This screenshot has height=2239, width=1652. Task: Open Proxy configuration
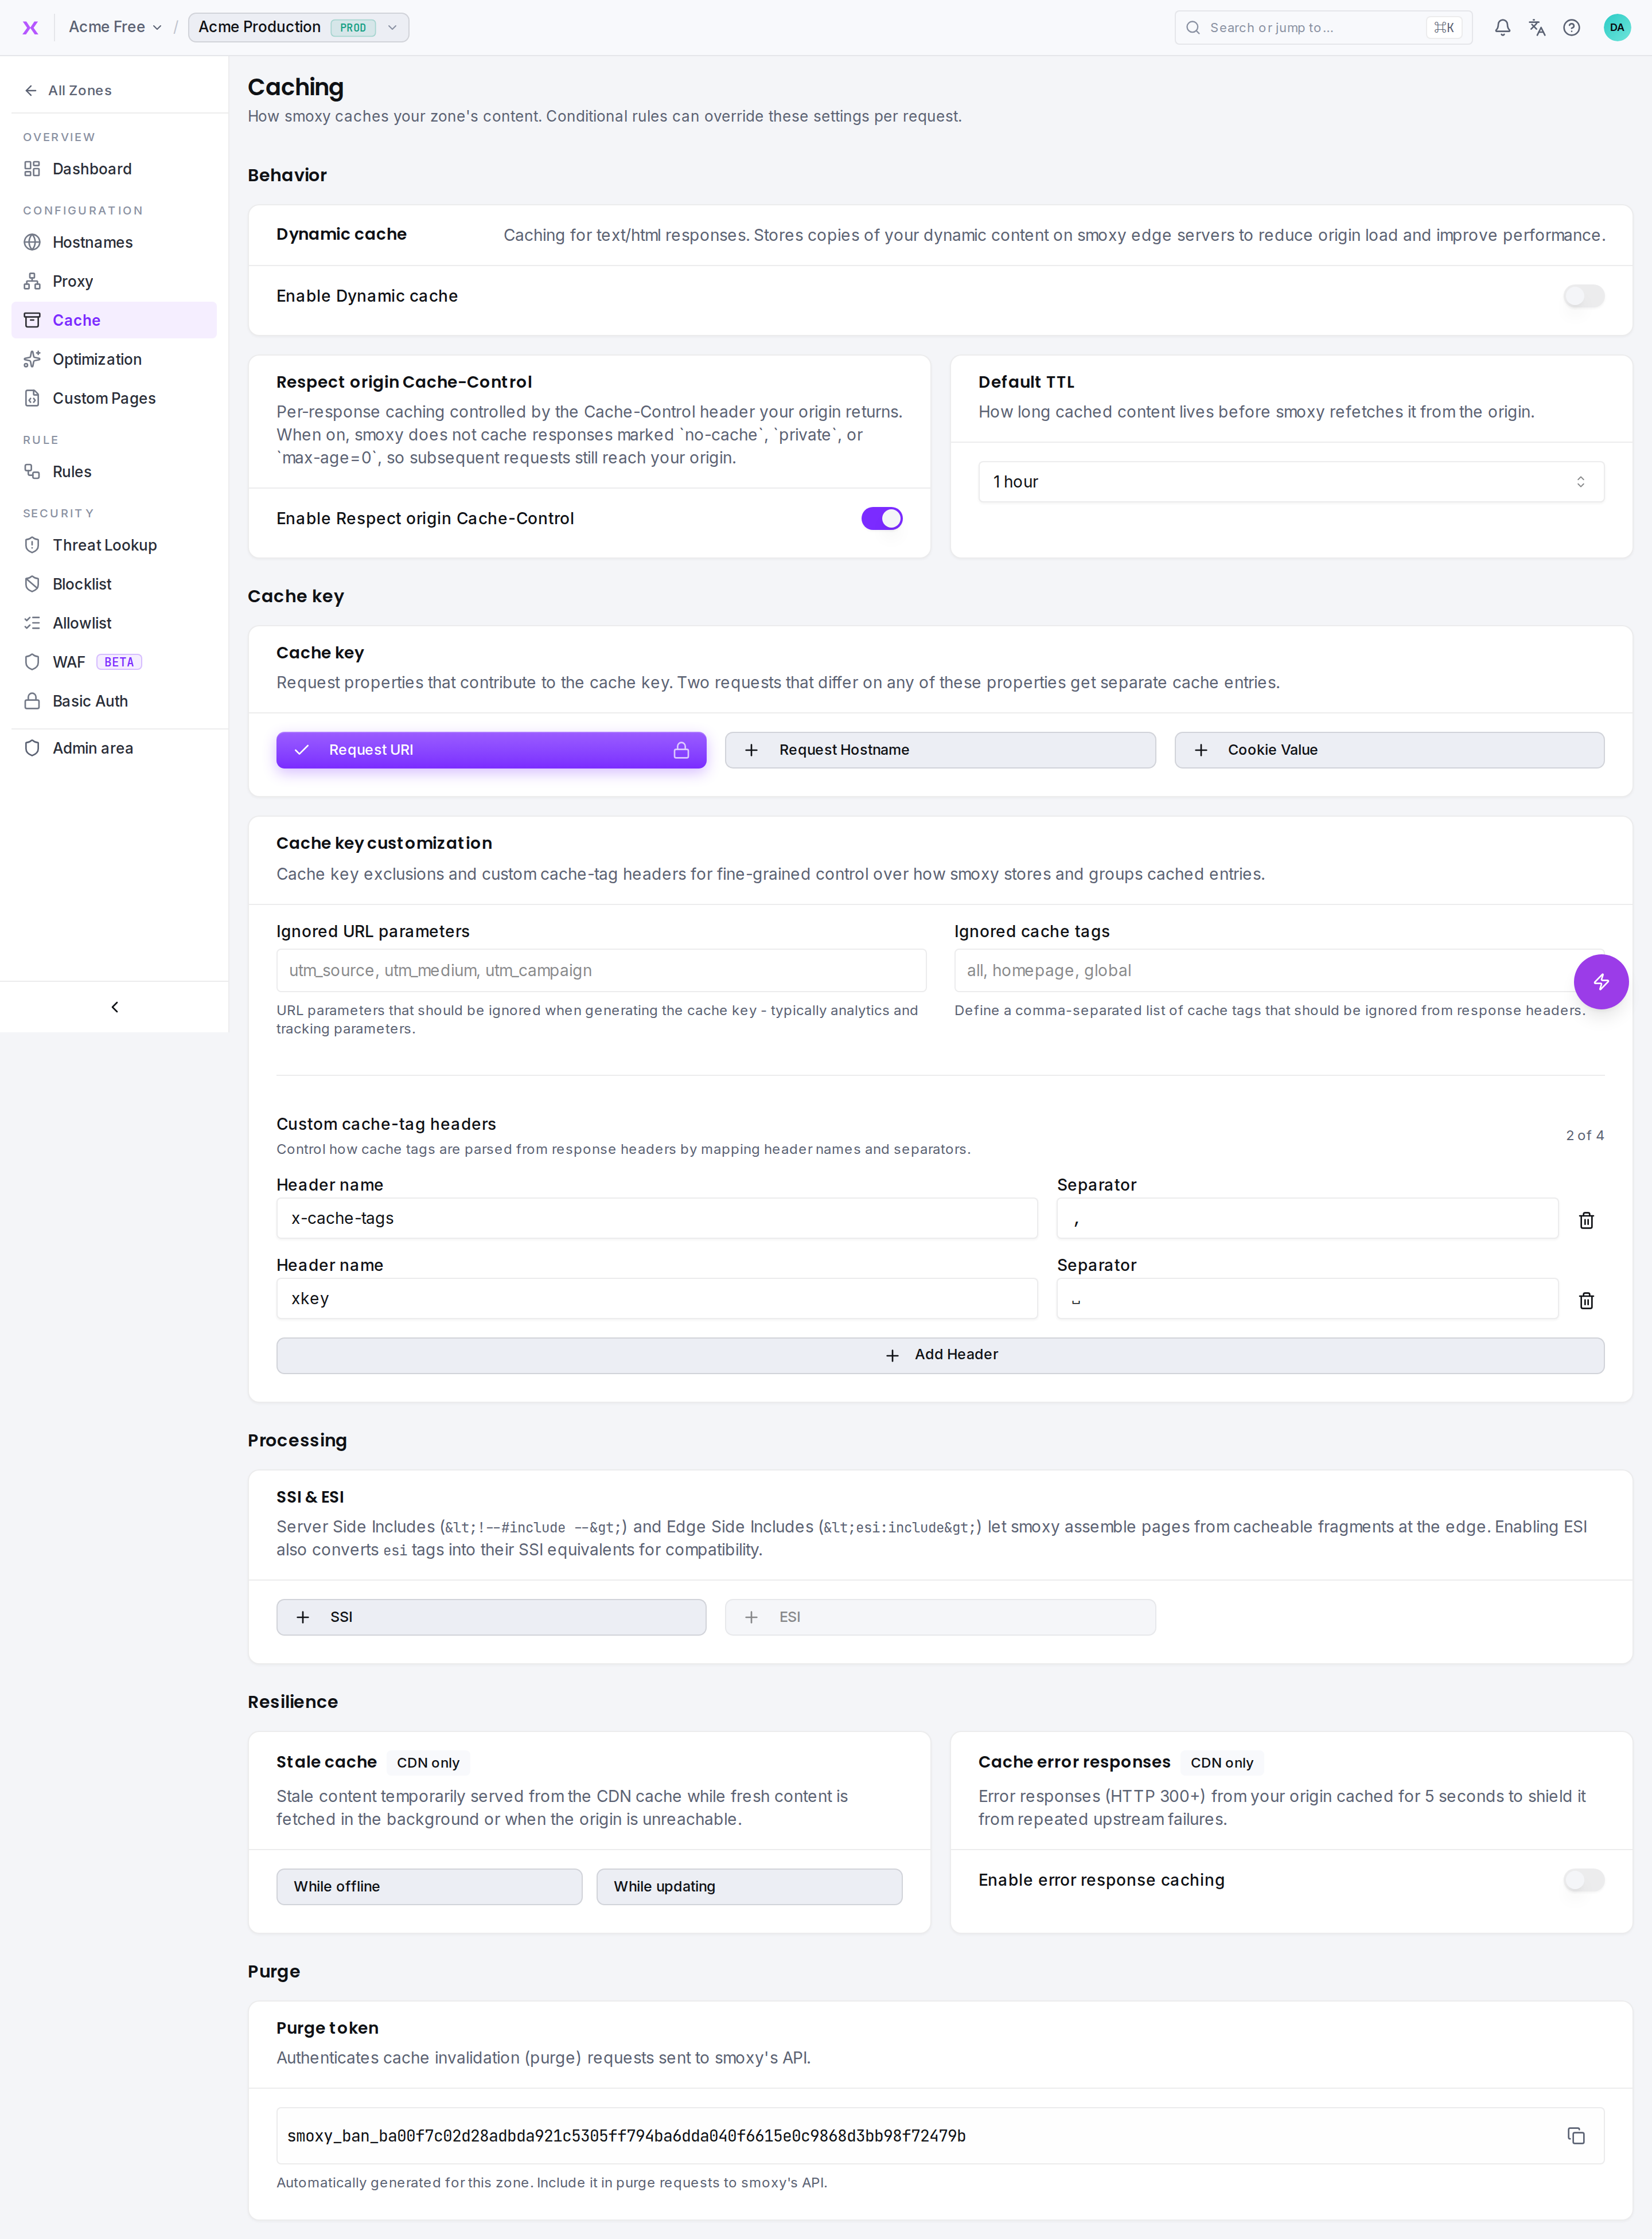pos(114,281)
